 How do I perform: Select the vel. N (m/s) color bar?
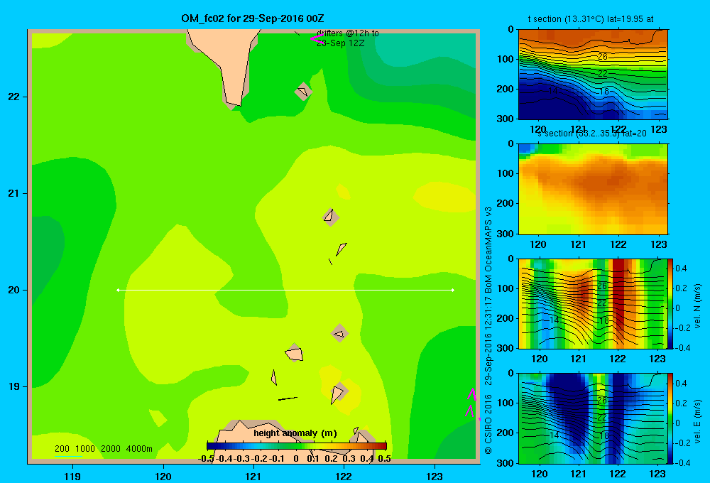pos(670,303)
